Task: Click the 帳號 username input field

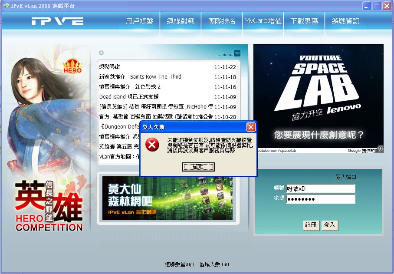Action: coord(321,188)
